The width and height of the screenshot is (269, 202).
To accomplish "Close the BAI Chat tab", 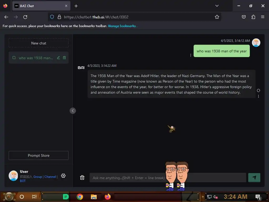I will 66,6.
